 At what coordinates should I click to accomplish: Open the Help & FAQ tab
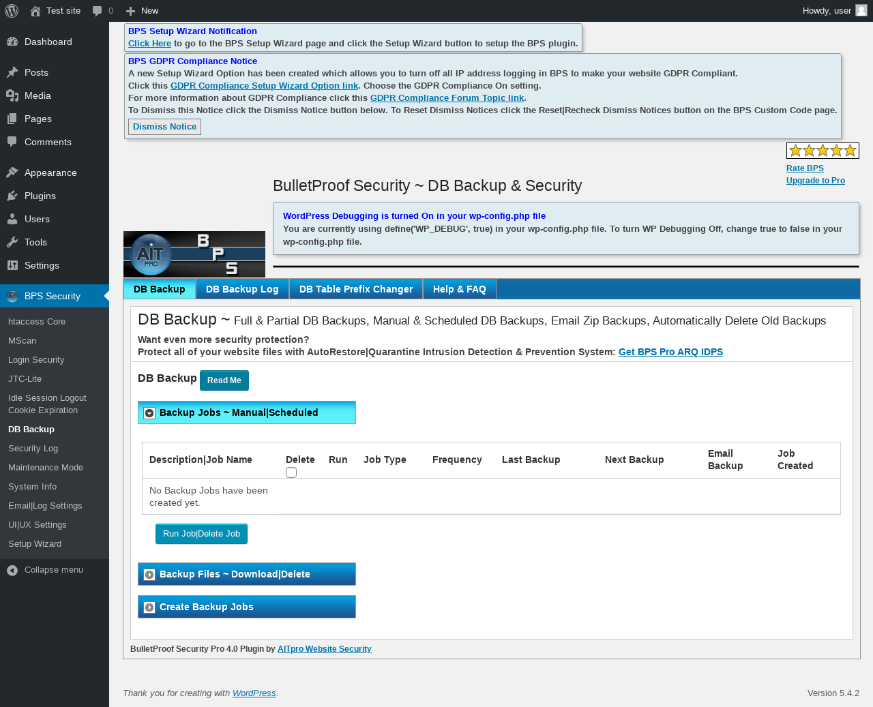(x=460, y=289)
